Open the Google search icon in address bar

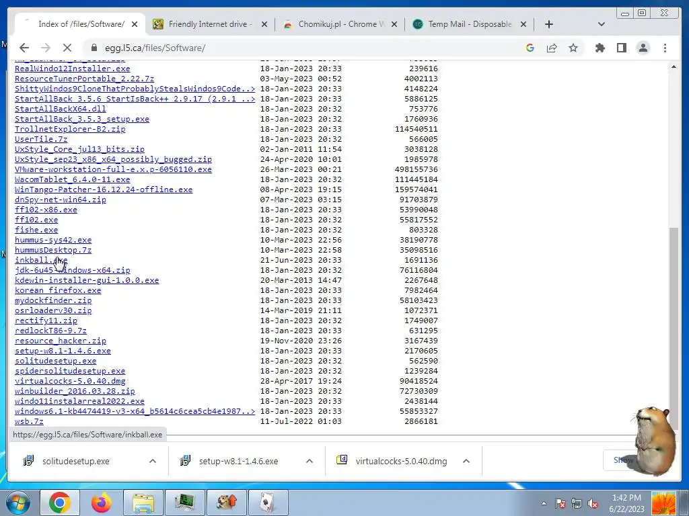pos(530,48)
